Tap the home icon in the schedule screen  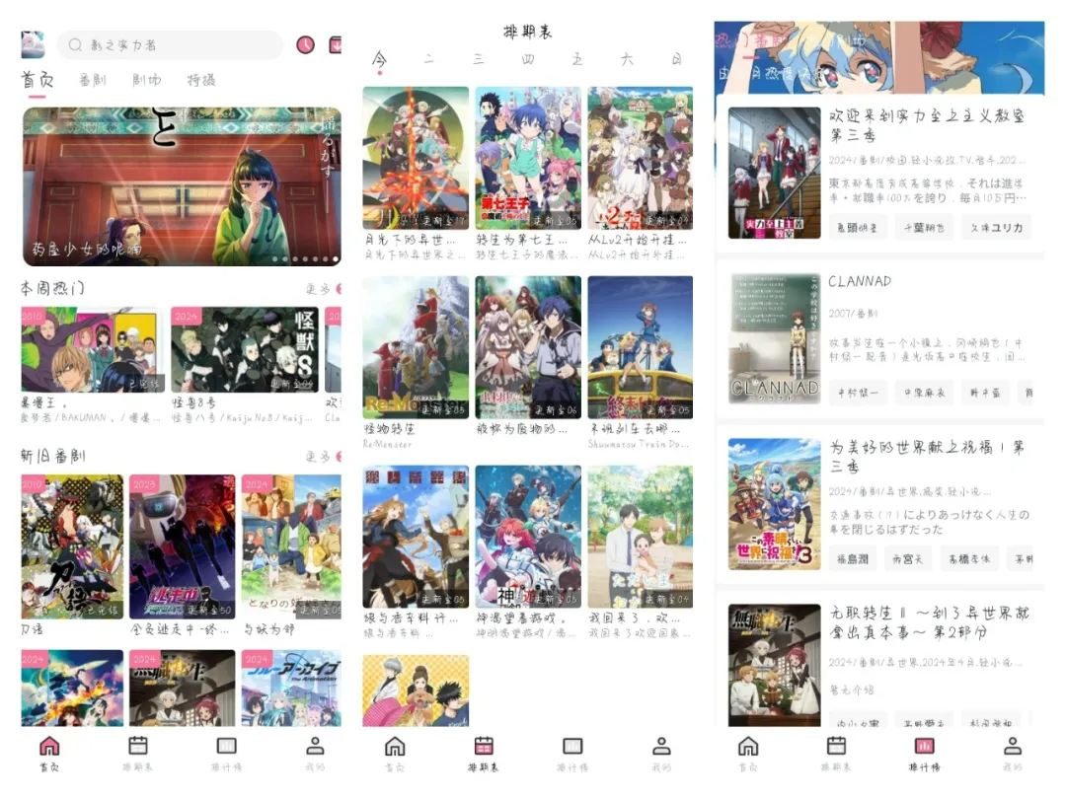pyautogui.click(x=395, y=746)
